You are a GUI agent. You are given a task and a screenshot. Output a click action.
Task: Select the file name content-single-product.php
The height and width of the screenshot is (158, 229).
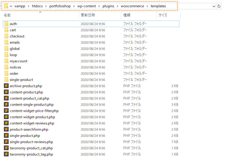[32, 105]
